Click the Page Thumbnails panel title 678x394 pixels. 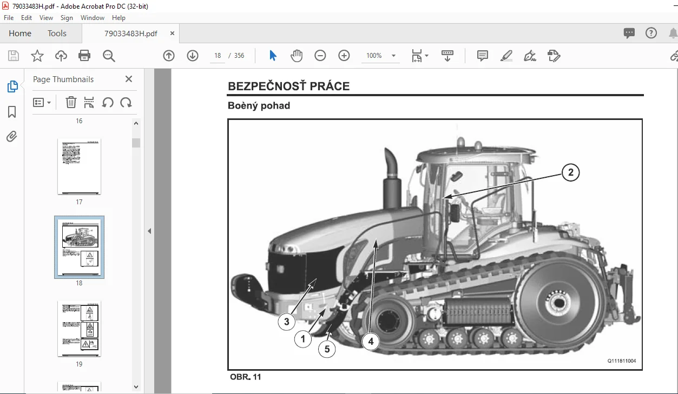(x=63, y=79)
